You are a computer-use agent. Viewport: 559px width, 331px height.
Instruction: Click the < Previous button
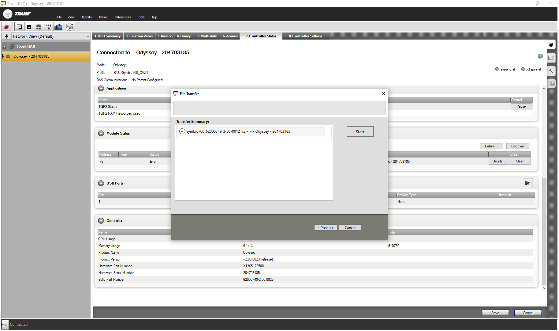[326, 228]
